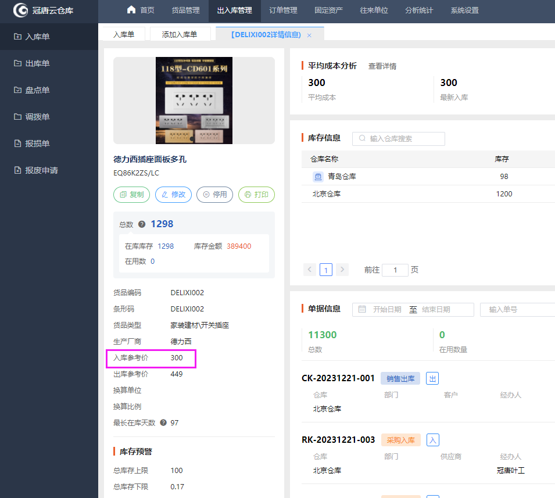Click the 出 outbound icon badge
Image resolution: width=555 pixels, height=498 pixels.
pyautogui.click(x=432, y=378)
